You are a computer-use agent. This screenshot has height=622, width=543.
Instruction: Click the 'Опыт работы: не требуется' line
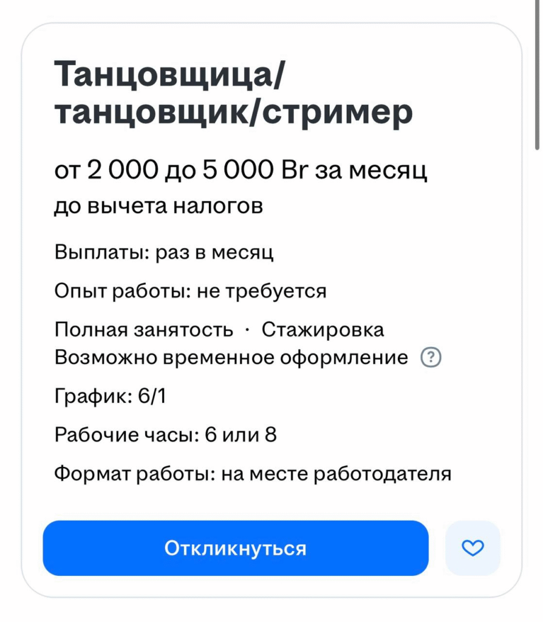(x=190, y=291)
